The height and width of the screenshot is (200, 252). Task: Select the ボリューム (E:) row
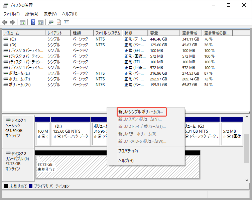pyautogui.click(x=125, y=73)
